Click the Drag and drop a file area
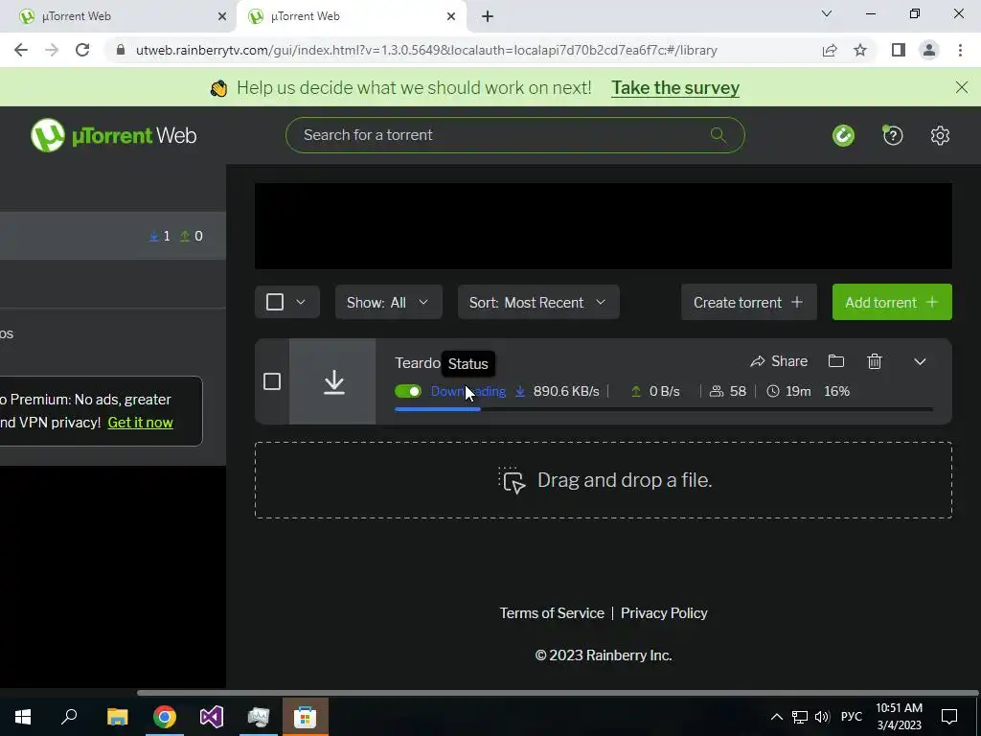 604,480
